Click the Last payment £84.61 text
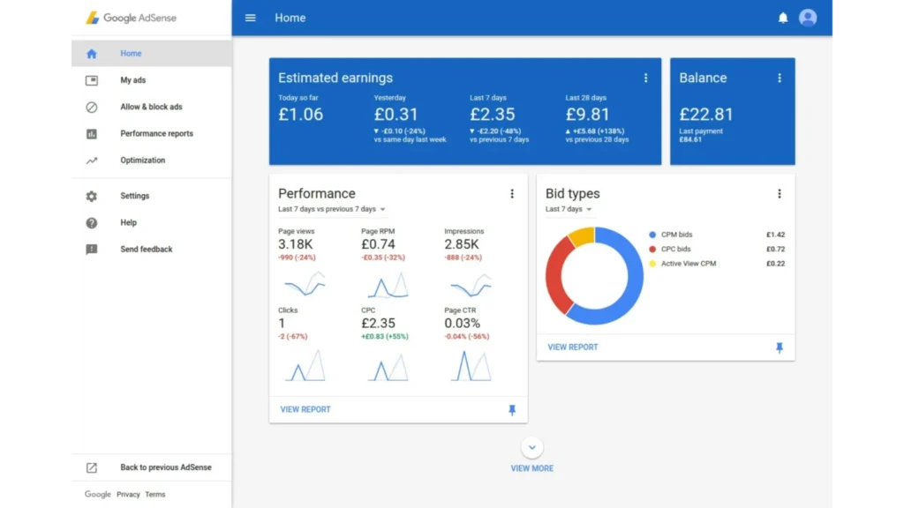Image resolution: width=904 pixels, height=508 pixels. pyautogui.click(x=701, y=135)
